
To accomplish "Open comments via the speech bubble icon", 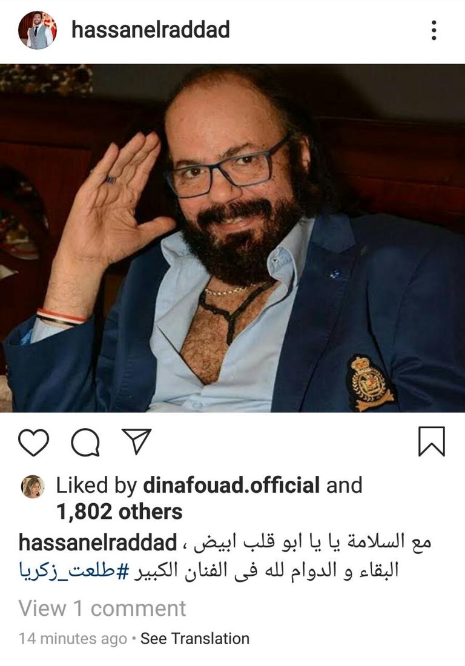I will [x=85, y=443].
